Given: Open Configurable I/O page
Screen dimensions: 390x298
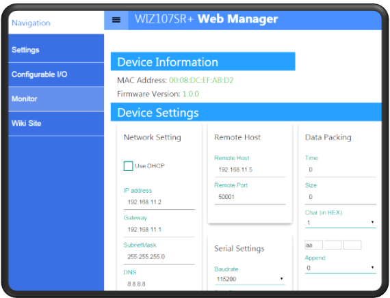Looking at the screenshot, I should point(56,74).
